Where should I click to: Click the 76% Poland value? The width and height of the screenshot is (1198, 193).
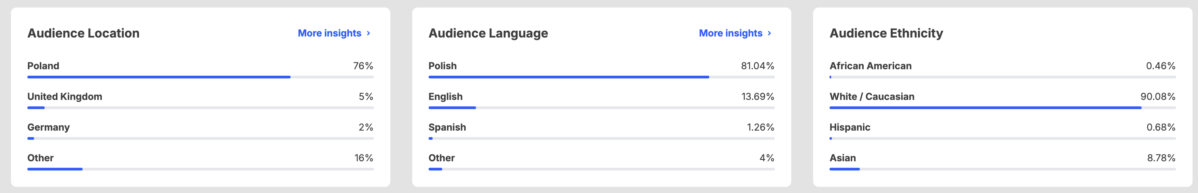point(363,66)
